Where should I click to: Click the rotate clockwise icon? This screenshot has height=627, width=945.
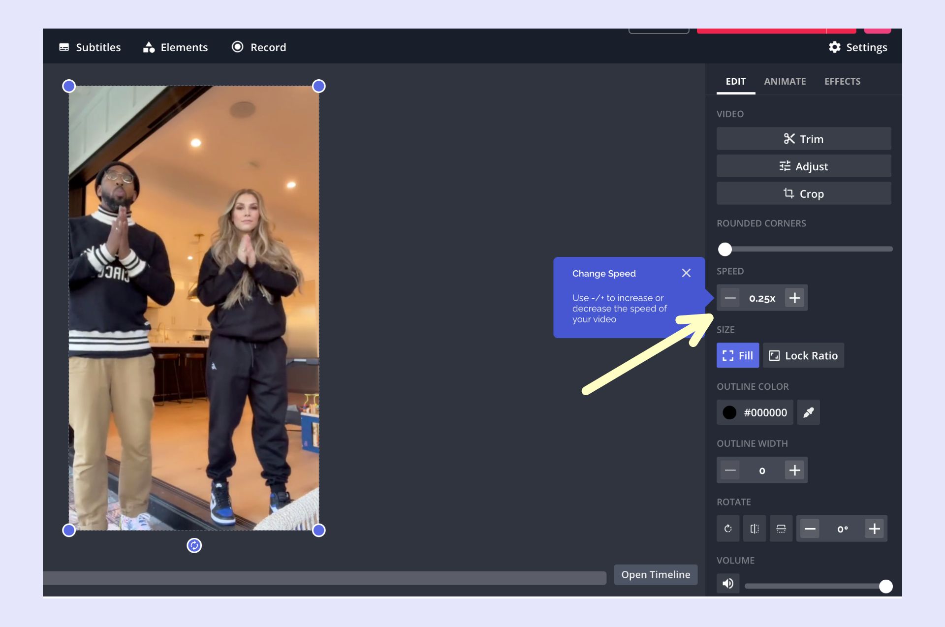click(728, 529)
